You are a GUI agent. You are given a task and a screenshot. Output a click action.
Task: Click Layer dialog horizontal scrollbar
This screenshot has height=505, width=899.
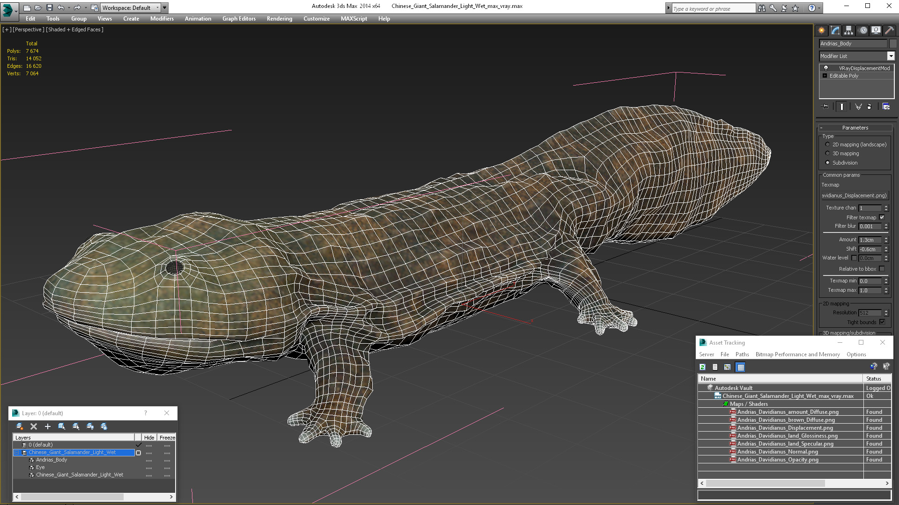point(94,497)
